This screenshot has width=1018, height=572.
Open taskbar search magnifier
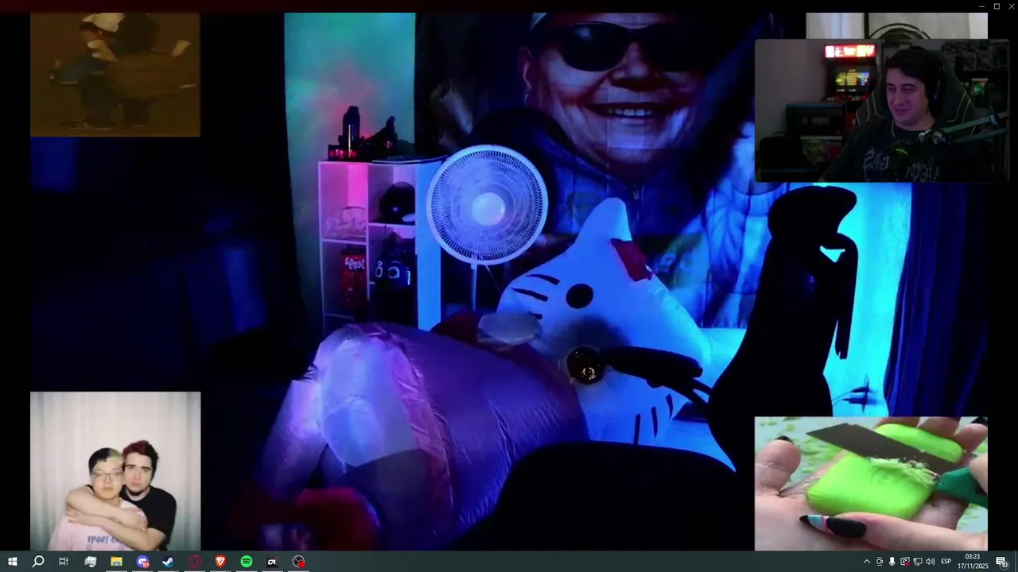(38, 562)
